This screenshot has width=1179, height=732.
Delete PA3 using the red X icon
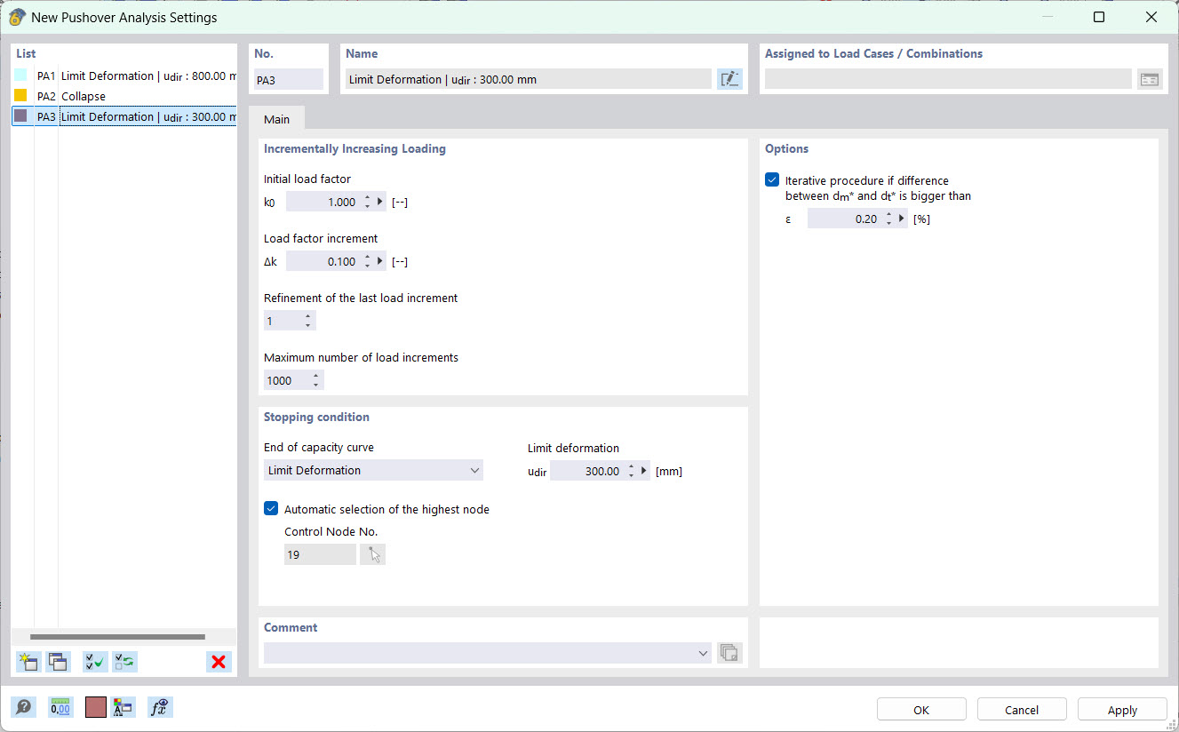219,661
